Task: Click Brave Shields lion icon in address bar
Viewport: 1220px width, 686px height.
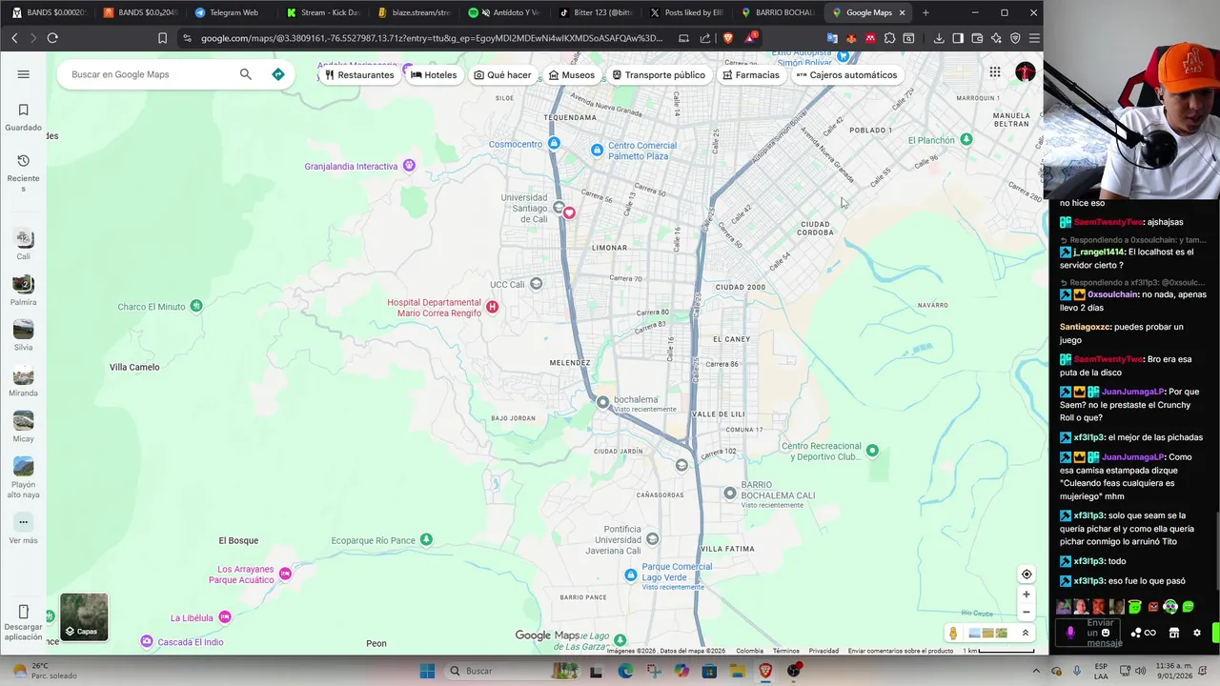Action: [x=728, y=38]
